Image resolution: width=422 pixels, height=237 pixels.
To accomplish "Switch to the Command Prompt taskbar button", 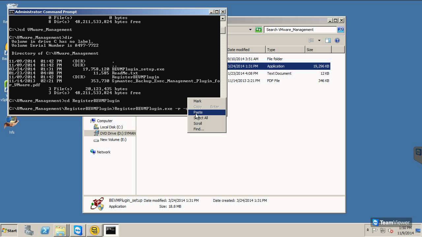I will (111, 230).
